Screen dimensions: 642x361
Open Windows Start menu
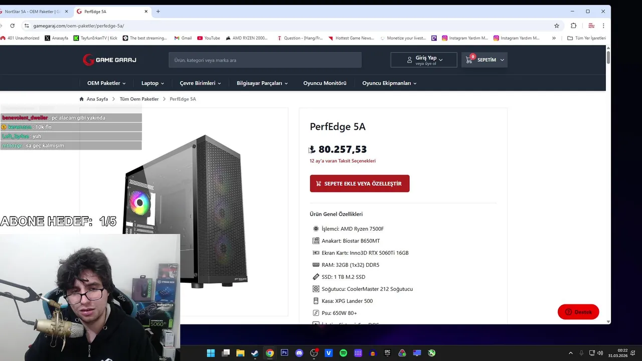tap(211, 353)
